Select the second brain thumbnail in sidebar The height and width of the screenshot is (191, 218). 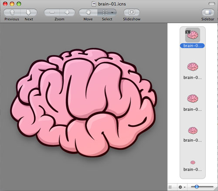coord(193,67)
